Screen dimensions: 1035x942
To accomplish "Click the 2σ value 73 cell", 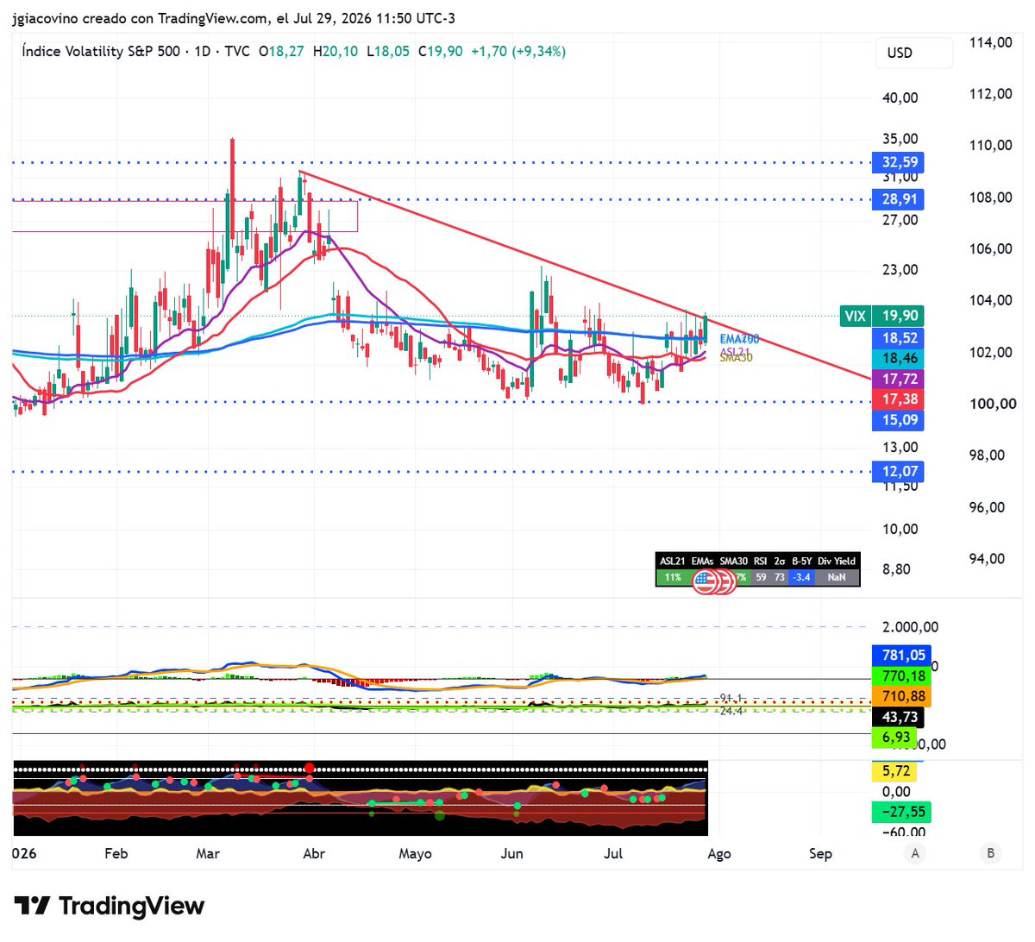I will pyautogui.click(x=780, y=577).
